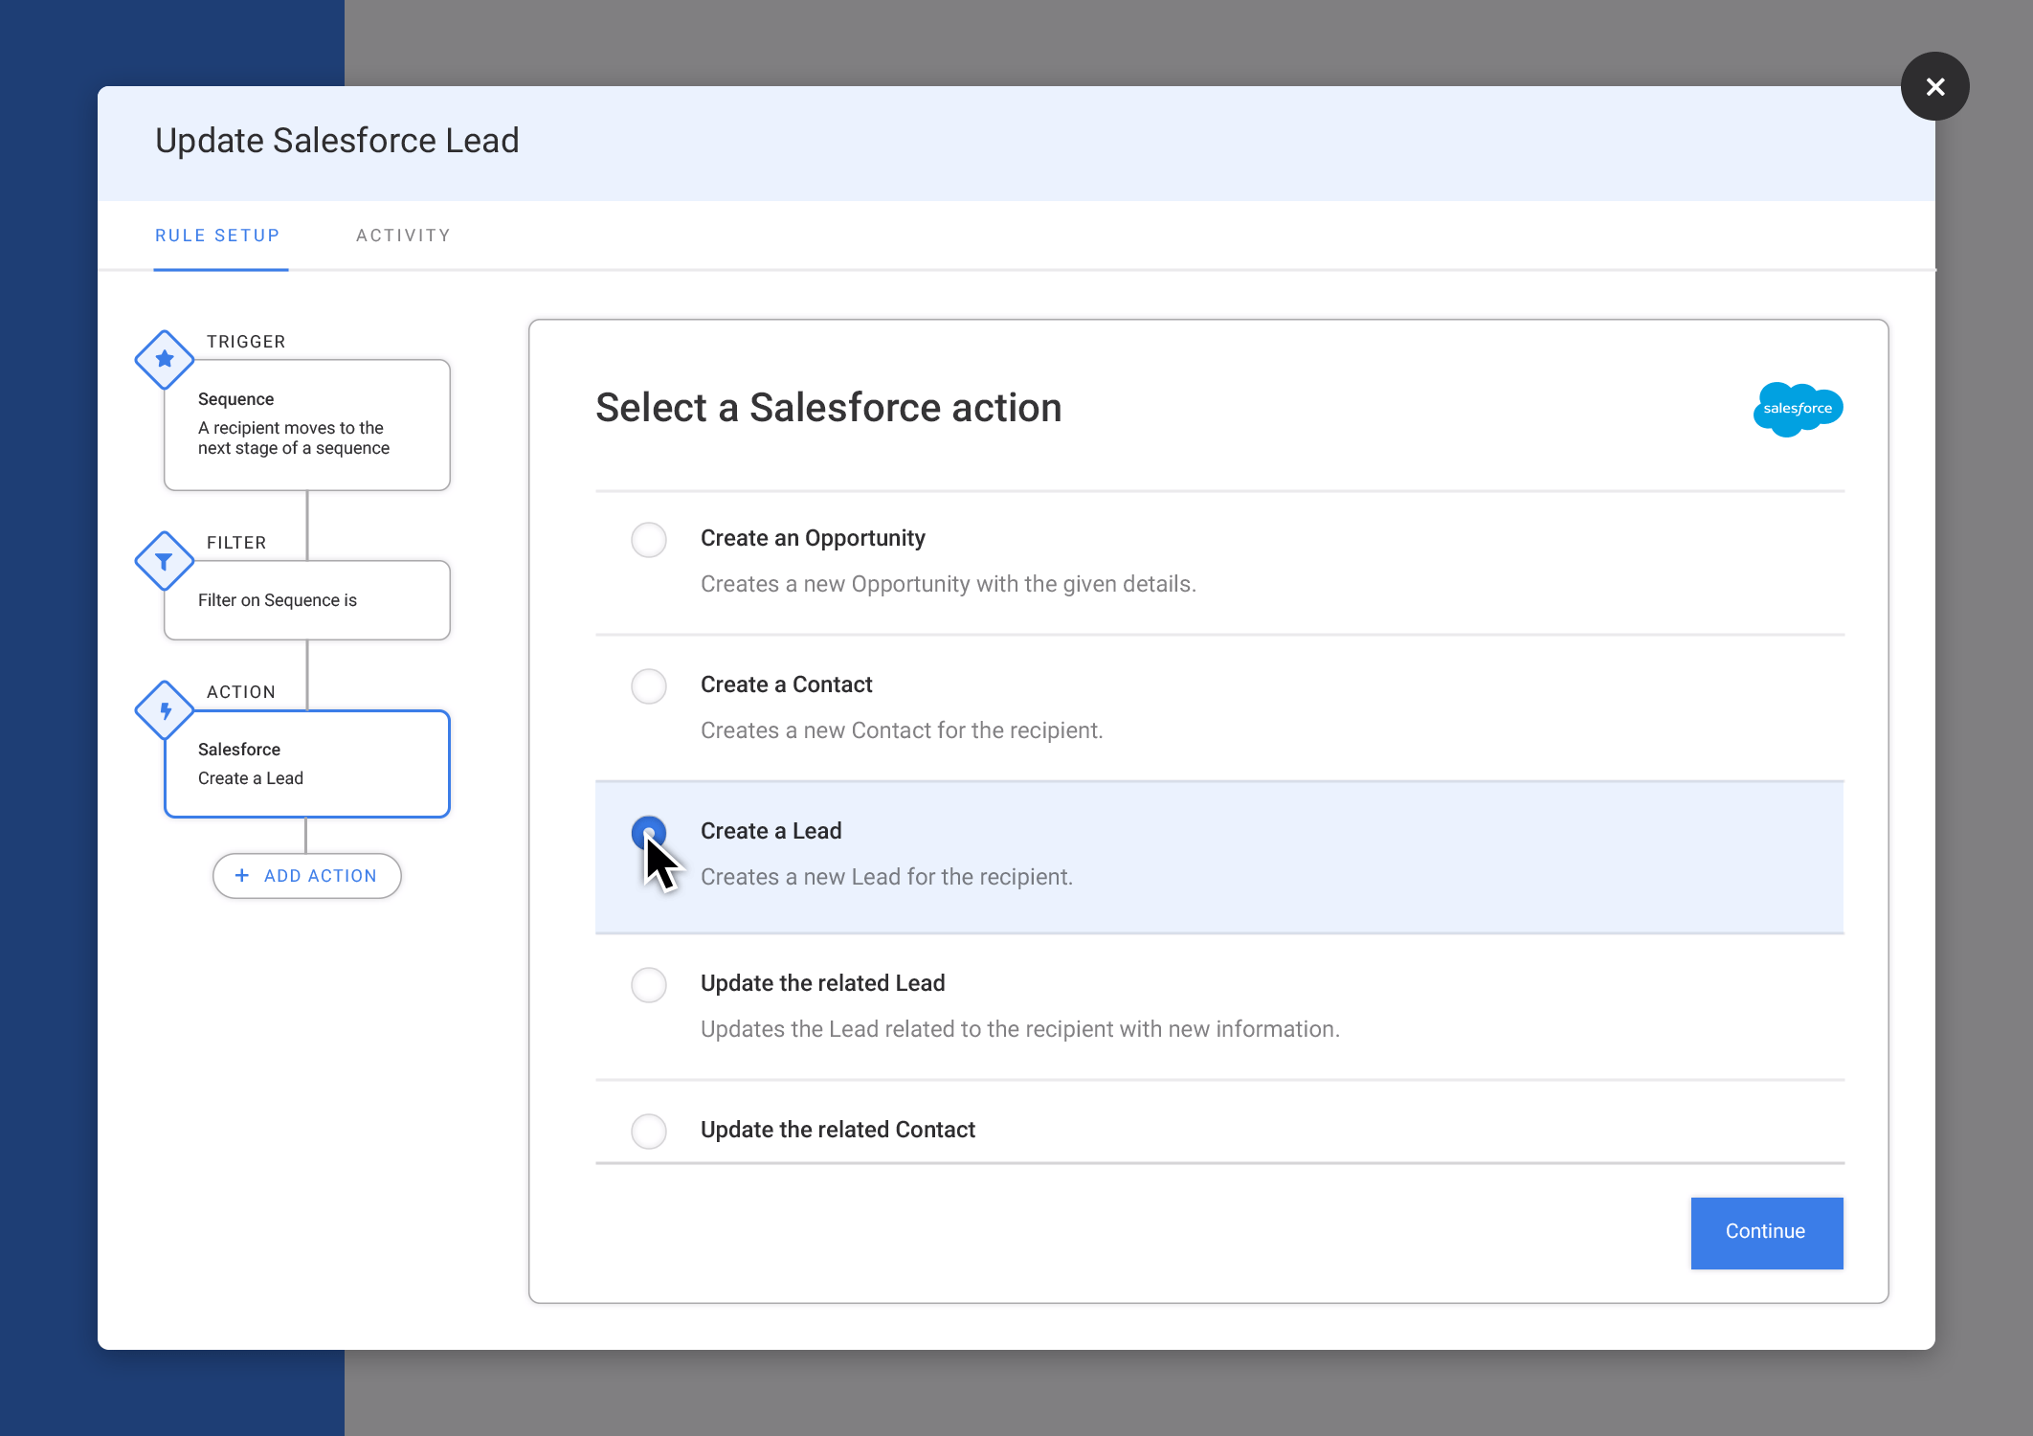The height and width of the screenshot is (1436, 2033).
Task: Click the Trigger star diamond icon
Action: [165, 360]
